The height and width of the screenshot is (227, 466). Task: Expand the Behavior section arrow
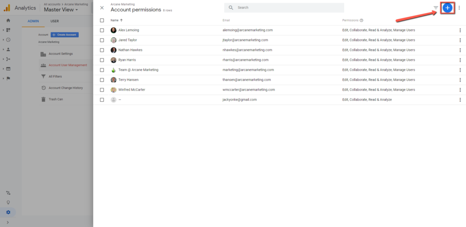tap(3, 69)
